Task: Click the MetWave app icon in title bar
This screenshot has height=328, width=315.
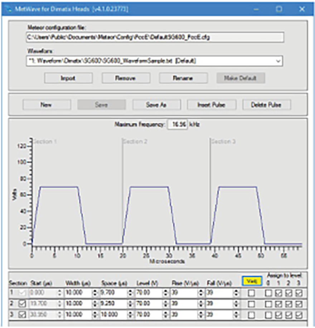Action: pyautogui.click(x=9, y=9)
